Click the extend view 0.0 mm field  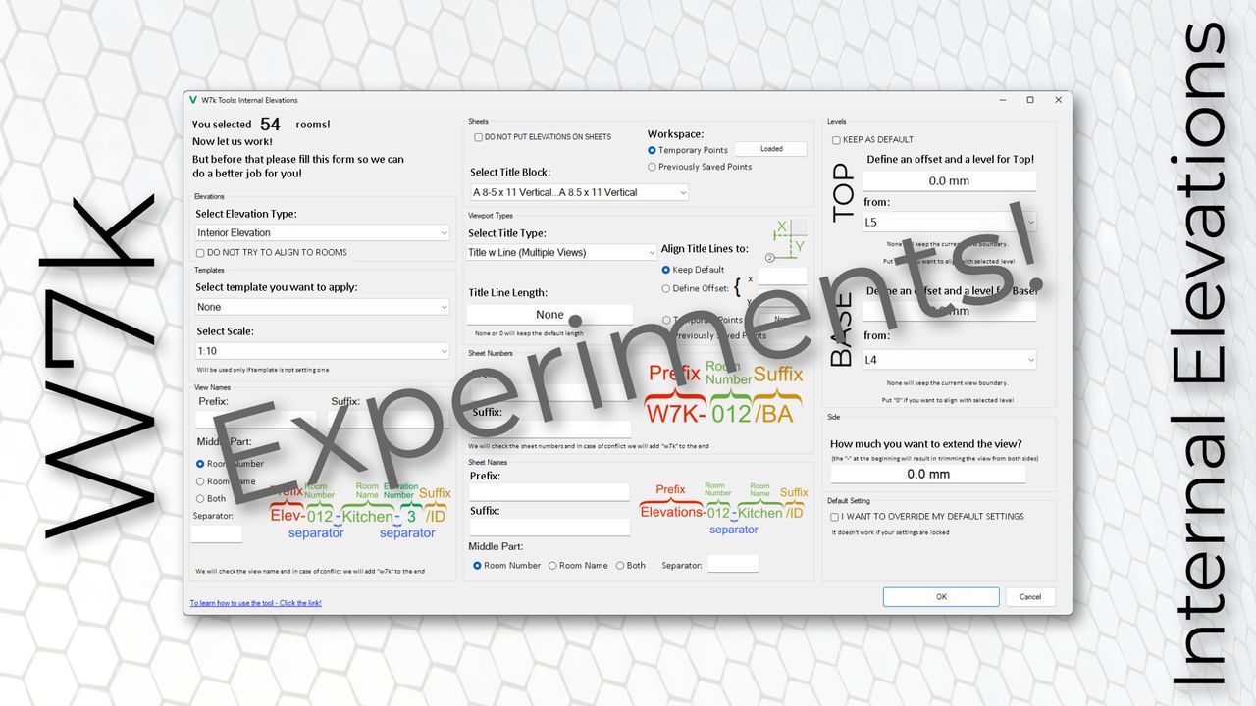click(x=927, y=474)
